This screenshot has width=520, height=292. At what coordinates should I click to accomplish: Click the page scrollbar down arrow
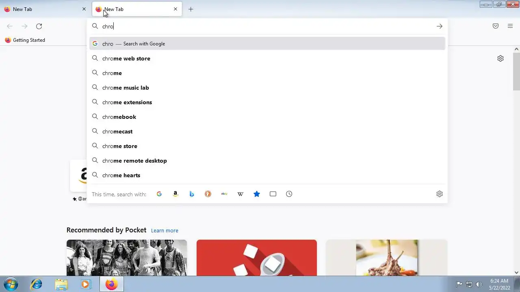pyautogui.click(x=516, y=273)
